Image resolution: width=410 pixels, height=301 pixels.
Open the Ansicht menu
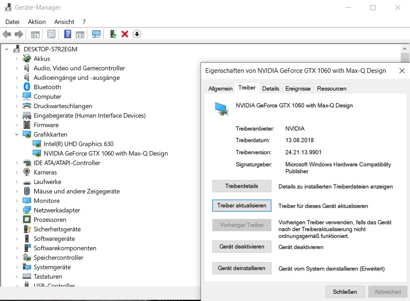pos(64,22)
